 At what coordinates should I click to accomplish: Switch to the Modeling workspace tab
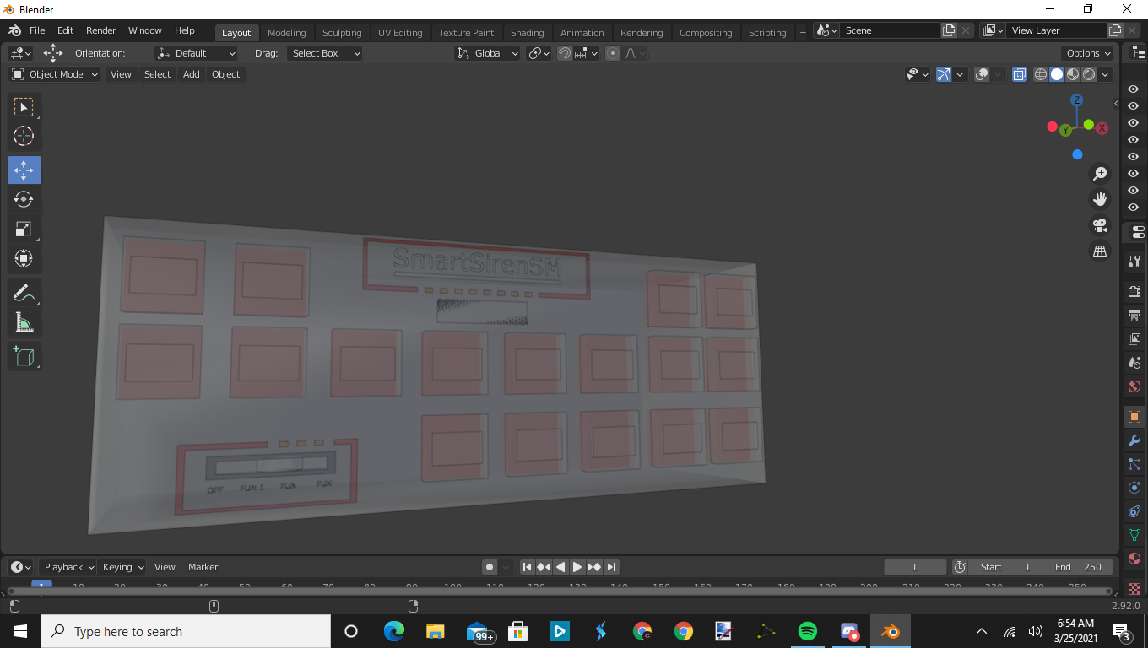point(286,33)
